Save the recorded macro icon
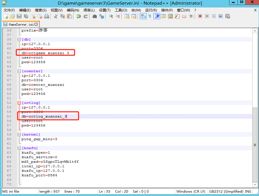The height and width of the screenshot is (196, 259). click(228, 16)
